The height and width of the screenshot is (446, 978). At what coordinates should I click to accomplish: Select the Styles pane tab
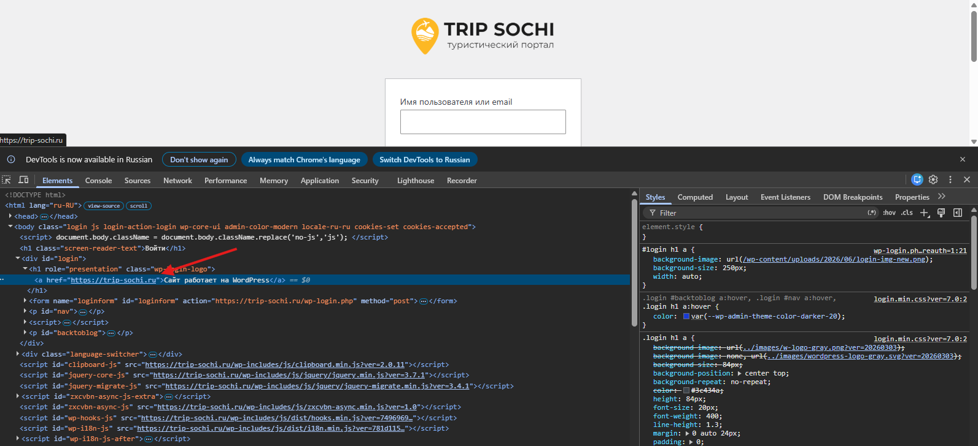[x=655, y=197]
